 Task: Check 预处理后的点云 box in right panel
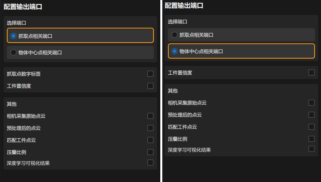click(311, 115)
